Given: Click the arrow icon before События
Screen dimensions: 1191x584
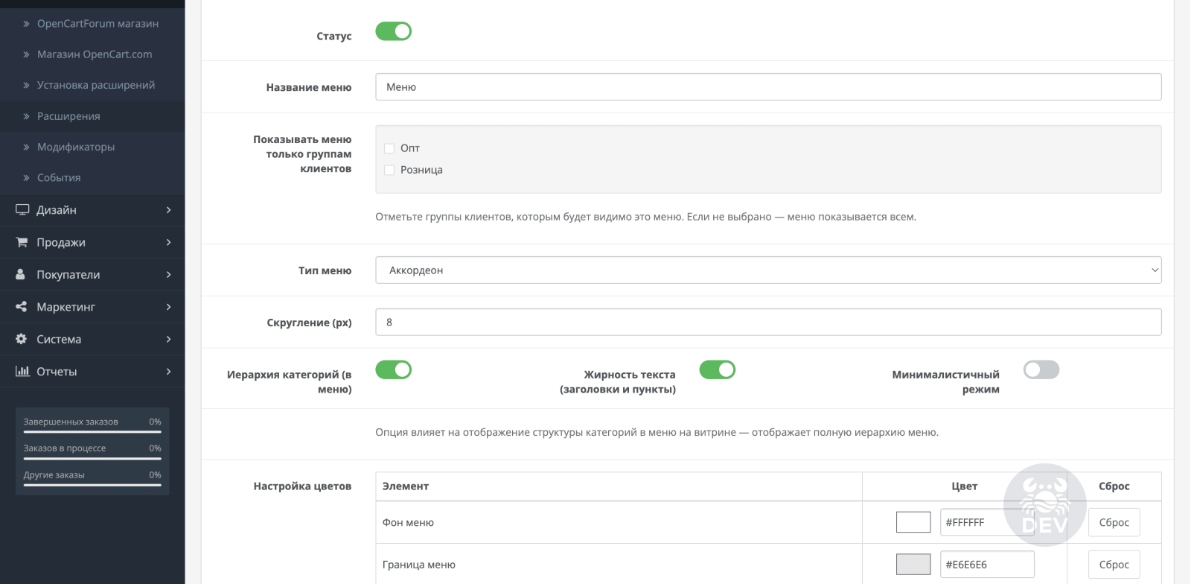Looking at the screenshot, I should [x=26, y=177].
